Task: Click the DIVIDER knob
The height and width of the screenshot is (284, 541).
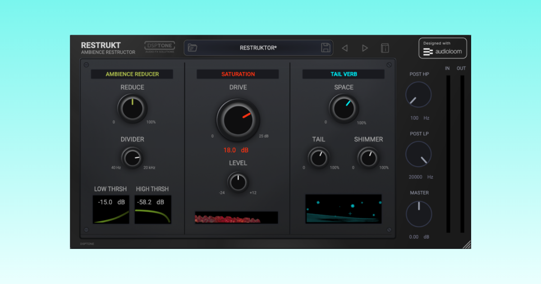Action: click(x=132, y=157)
